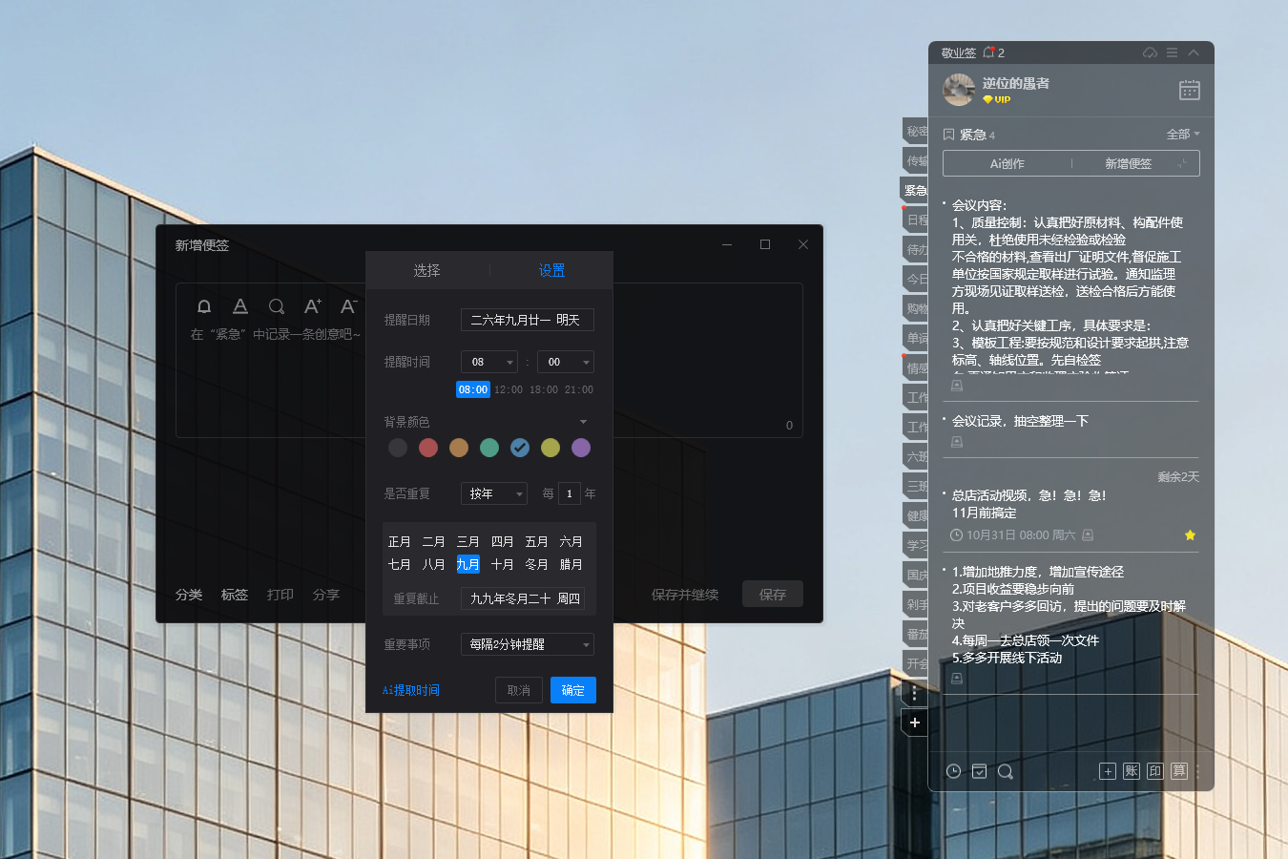Click the search icon in the note editor toolbar
Screen dimensions: 1288x859
coord(277,306)
